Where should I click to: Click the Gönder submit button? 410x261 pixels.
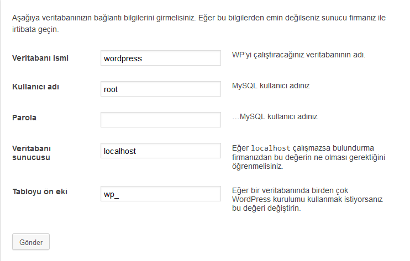click(31, 242)
